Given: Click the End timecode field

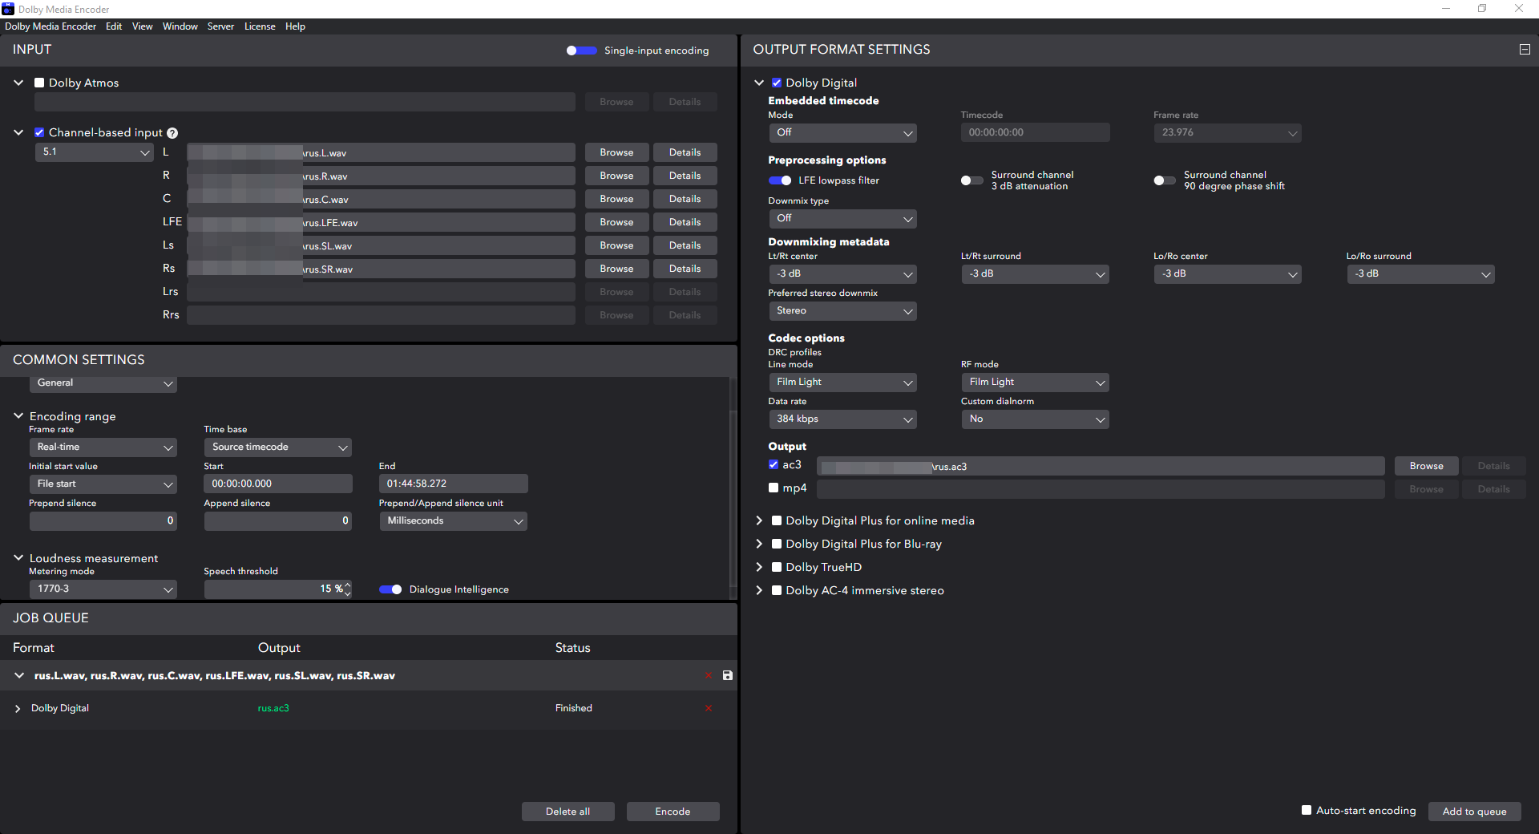Looking at the screenshot, I should 453,484.
